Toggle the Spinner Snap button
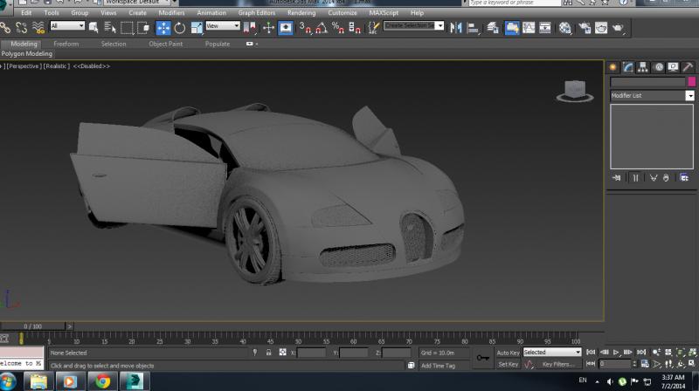699x391 pixels. pos(355,28)
